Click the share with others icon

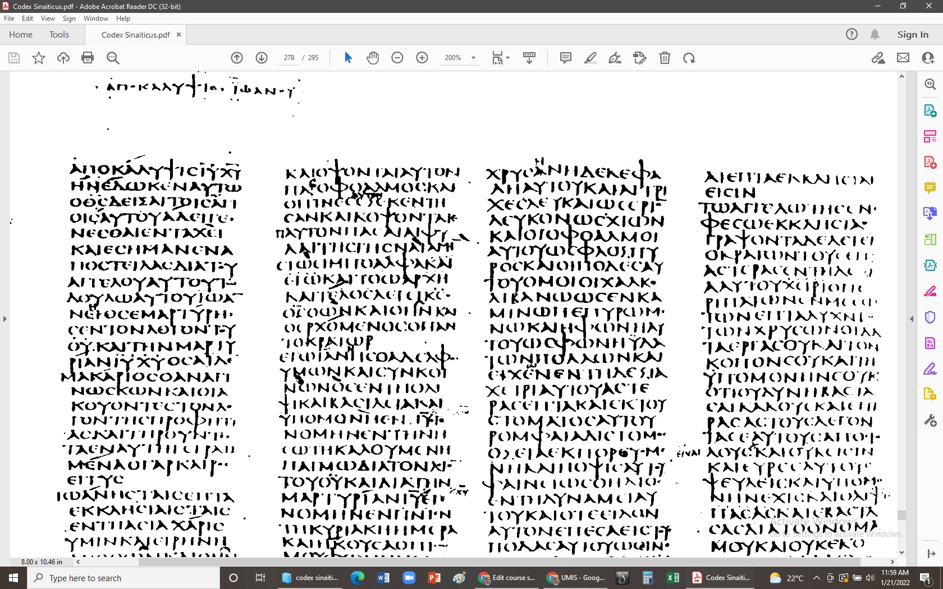[928, 58]
